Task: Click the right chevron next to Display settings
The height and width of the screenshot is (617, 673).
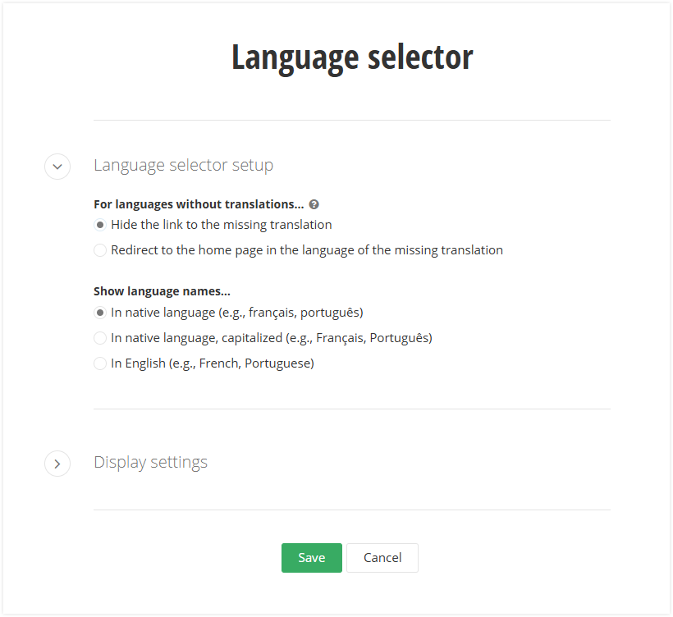Action: 57,464
